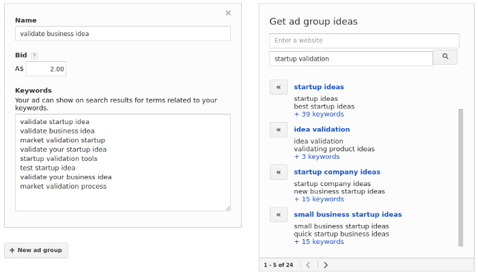Screen dimensions: 478x274
Task: Click the bid help question mark icon
Action: pos(34,56)
